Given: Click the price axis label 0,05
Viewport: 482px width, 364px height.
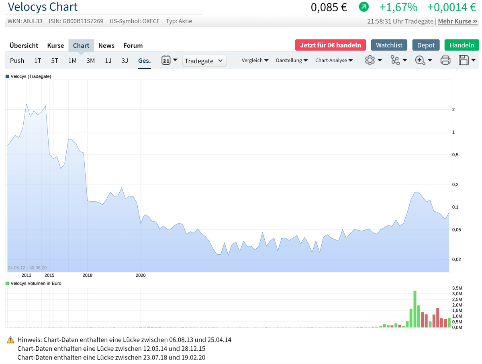Looking at the screenshot, I should click(x=457, y=230).
